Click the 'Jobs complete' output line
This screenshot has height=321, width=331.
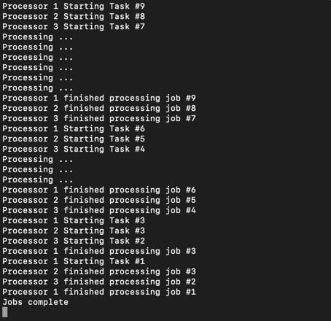(x=36, y=302)
